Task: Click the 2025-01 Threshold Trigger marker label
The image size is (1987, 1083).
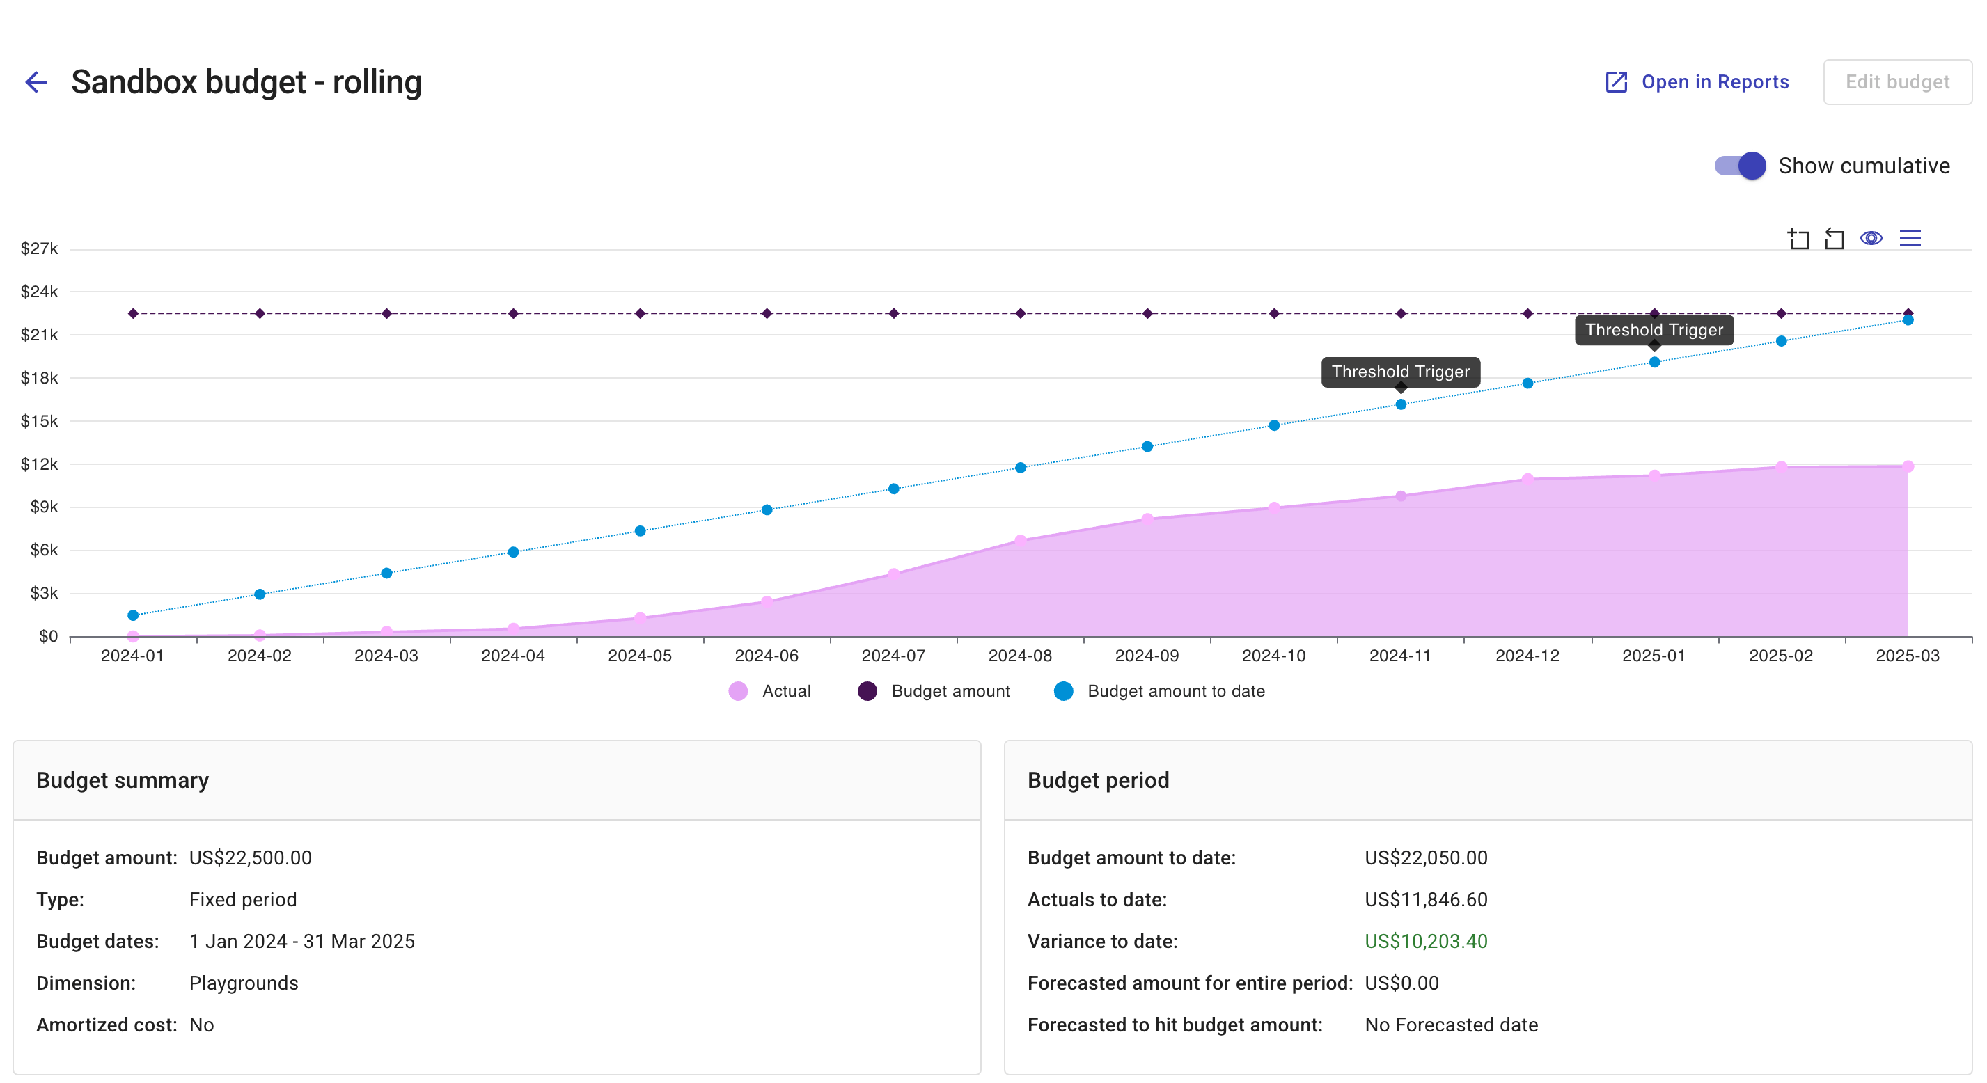Action: [1653, 330]
